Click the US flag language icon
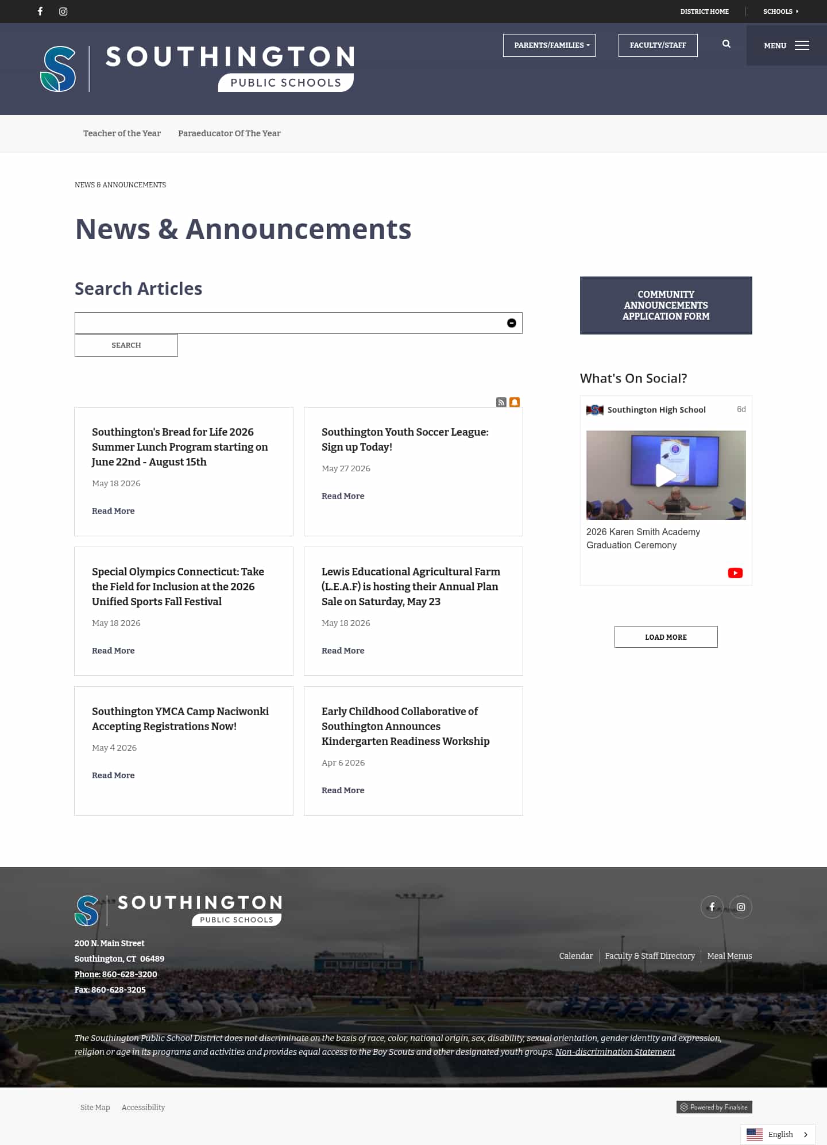Image resolution: width=827 pixels, height=1145 pixels. click(x=755, y=1134)
